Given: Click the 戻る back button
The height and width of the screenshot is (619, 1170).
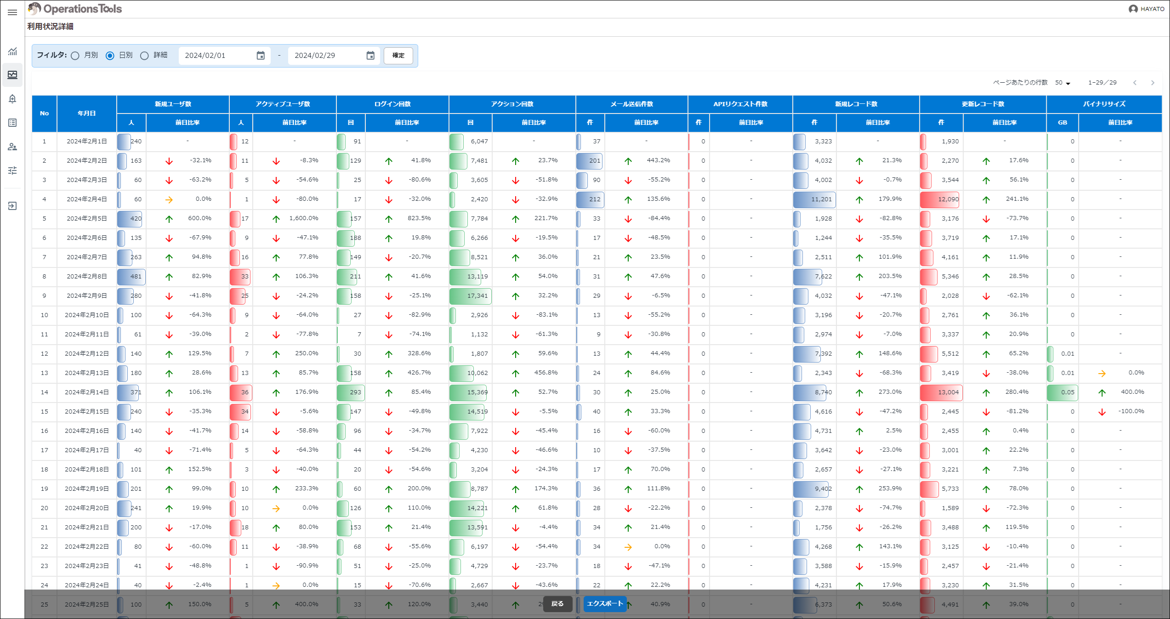Looking at the screenshot, I should point(557,604).
